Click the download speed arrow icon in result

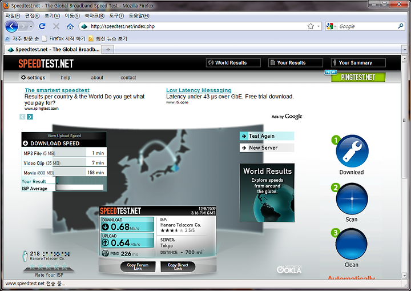(x=106, y=226)
